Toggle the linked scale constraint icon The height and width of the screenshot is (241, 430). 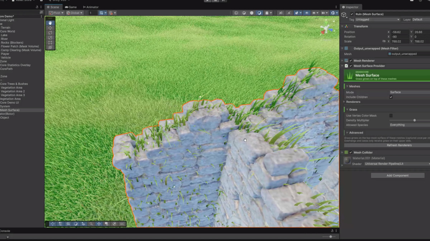[x=384, y=41]
